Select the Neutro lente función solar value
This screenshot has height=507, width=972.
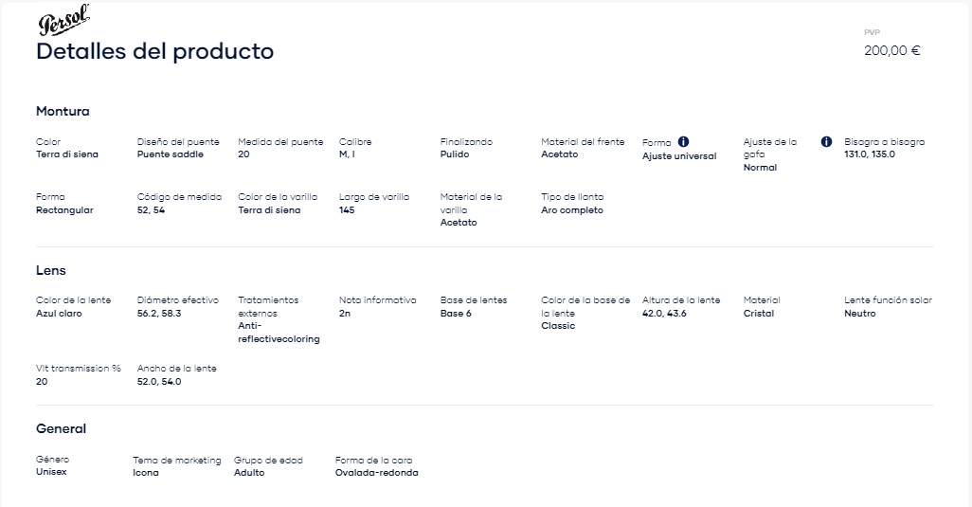click(x=860, y=314)
